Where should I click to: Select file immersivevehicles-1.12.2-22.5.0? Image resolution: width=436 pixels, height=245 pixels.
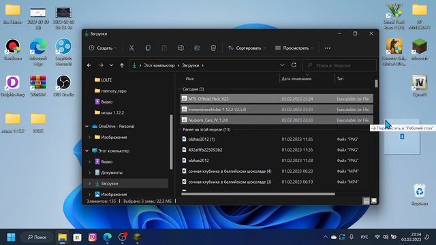[277, 110]
